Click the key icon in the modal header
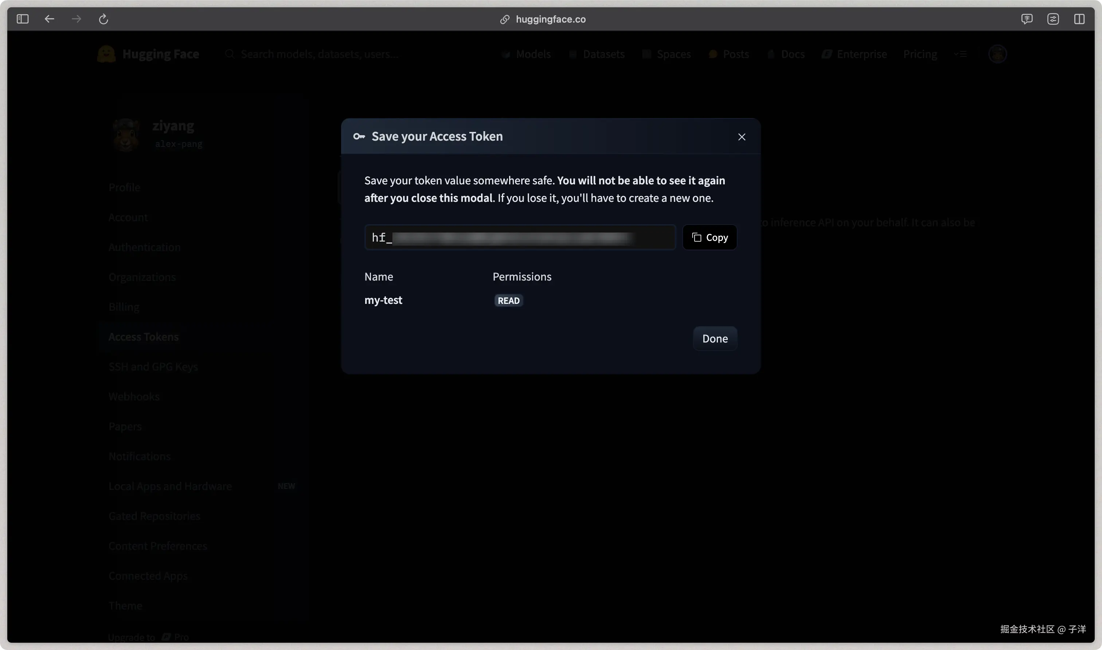1102x650 pixels. (x=359, y=136)
